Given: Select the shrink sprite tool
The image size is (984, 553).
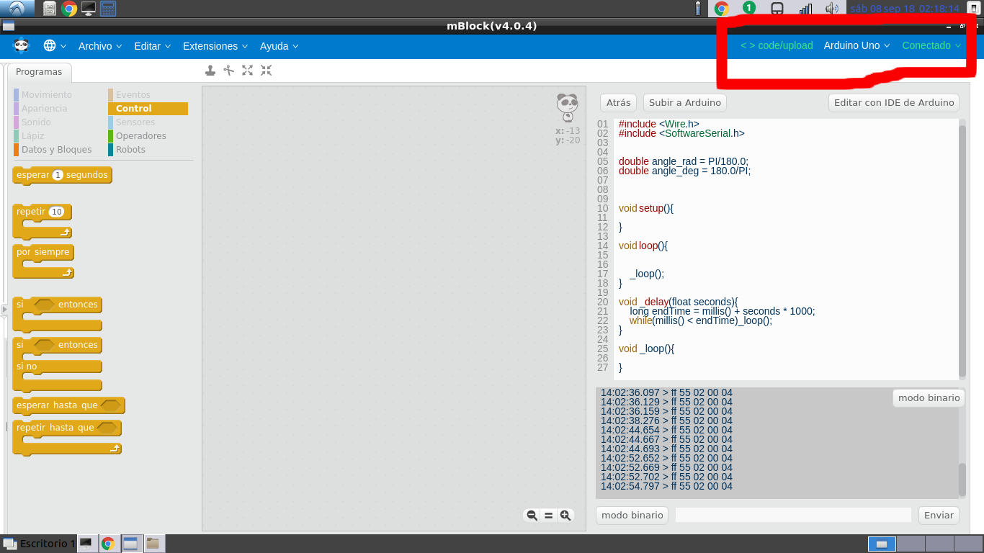Looking at the screenshot, I should (267, 70).
